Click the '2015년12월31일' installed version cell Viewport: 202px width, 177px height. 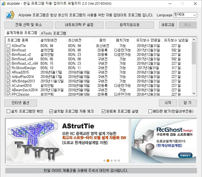point(52,90)
